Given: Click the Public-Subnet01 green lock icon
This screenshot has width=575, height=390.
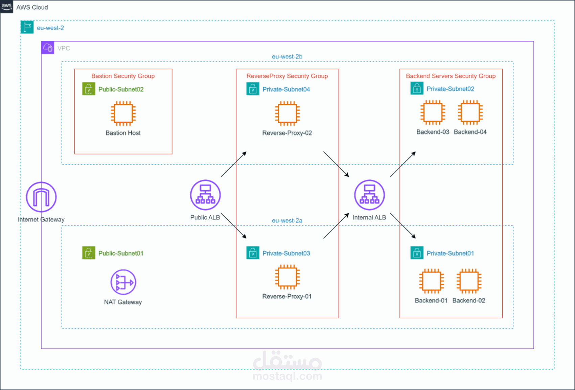Looking at the screenshot, I should coord(89,253).
